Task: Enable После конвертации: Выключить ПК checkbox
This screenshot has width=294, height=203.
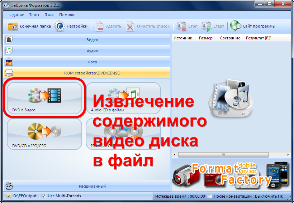Action: pos(210,196)
